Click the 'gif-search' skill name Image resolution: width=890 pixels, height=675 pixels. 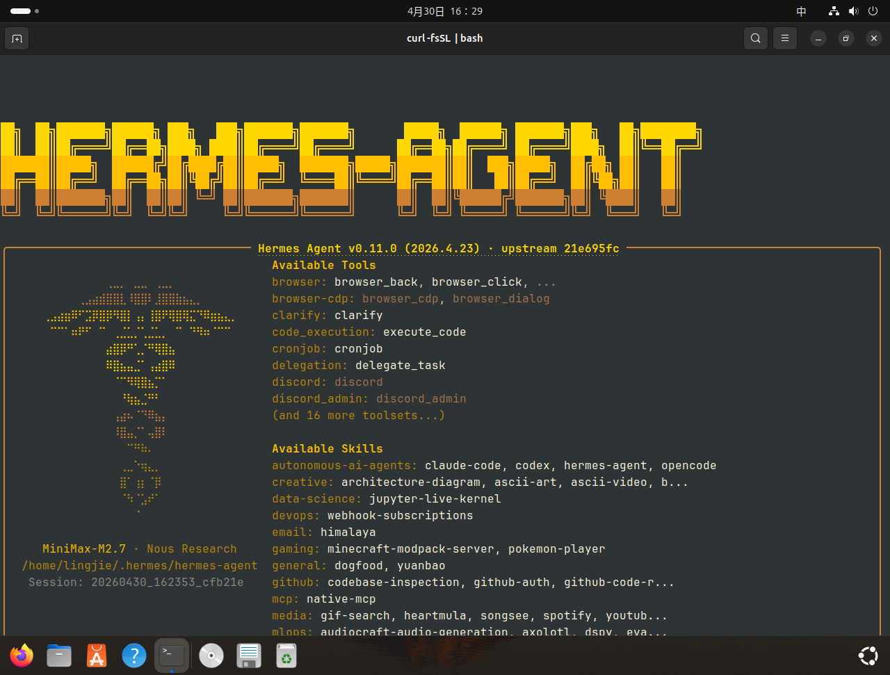tap(355, 615)
